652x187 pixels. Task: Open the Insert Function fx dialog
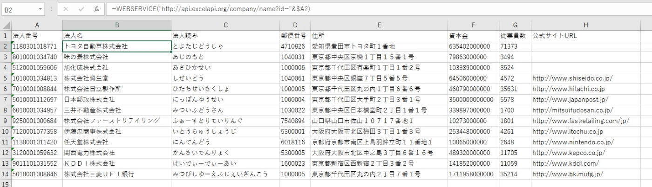coord(96,9)
